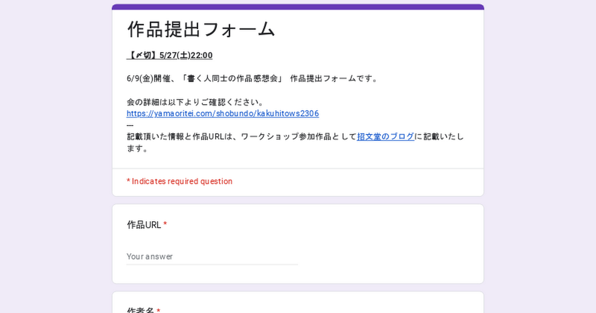Click the 作者名 question label
This screenshot has height=313, width=596.
pos(140,310)
